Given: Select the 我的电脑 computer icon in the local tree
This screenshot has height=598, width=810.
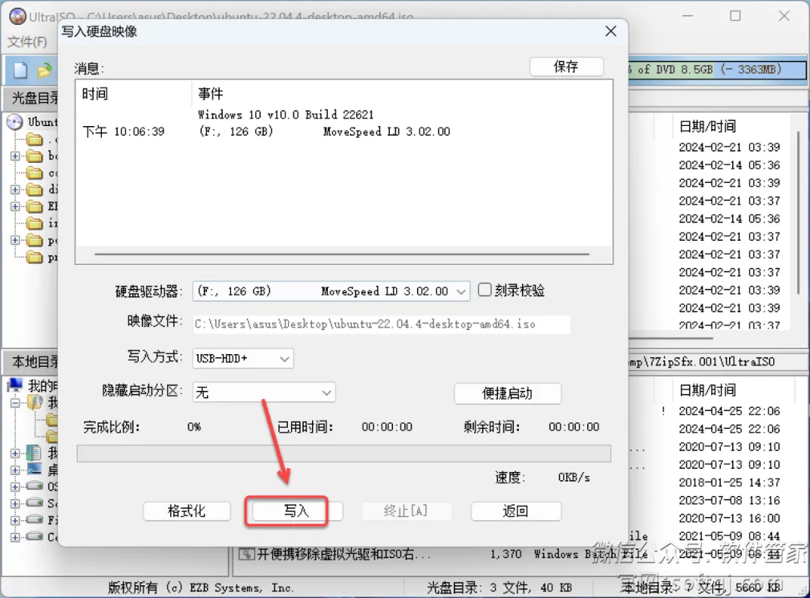Looking at the screenshot, I should point(16,385).
